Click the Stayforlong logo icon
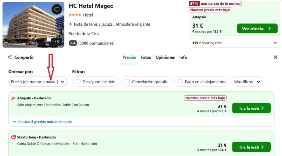 click(13, 137)
